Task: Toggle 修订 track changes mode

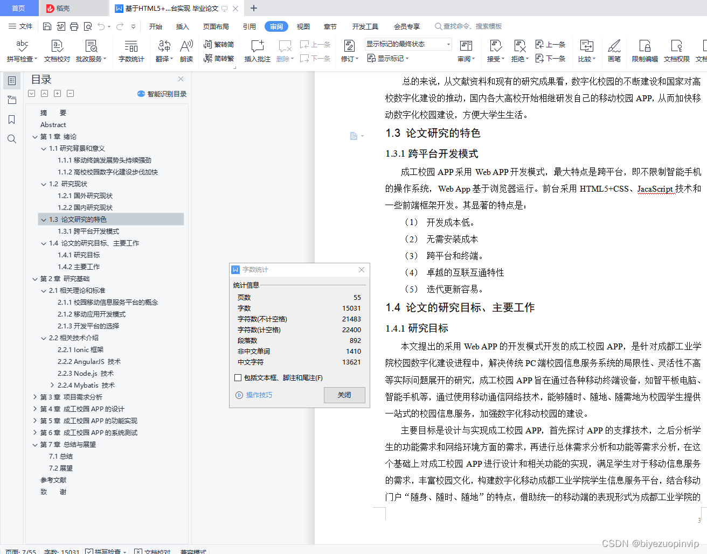Action: 348,59
